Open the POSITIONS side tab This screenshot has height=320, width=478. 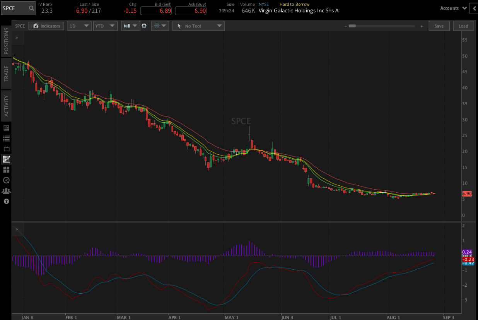point(6,41)
